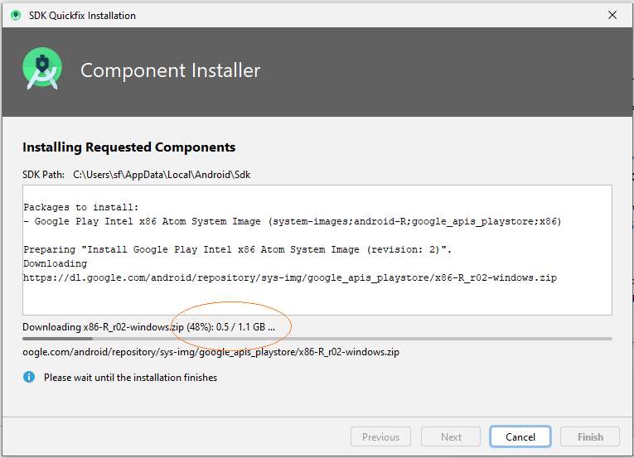Click the SDK Path label
This screenshot has height=458, width=634.
click(44, 175)
